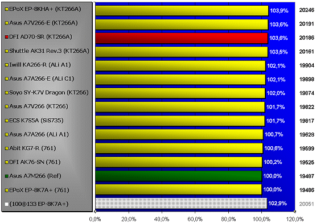Select the Shuttle AK31 Rev.3 (KT266A) label
316x223 pixels.
(49, 51)
